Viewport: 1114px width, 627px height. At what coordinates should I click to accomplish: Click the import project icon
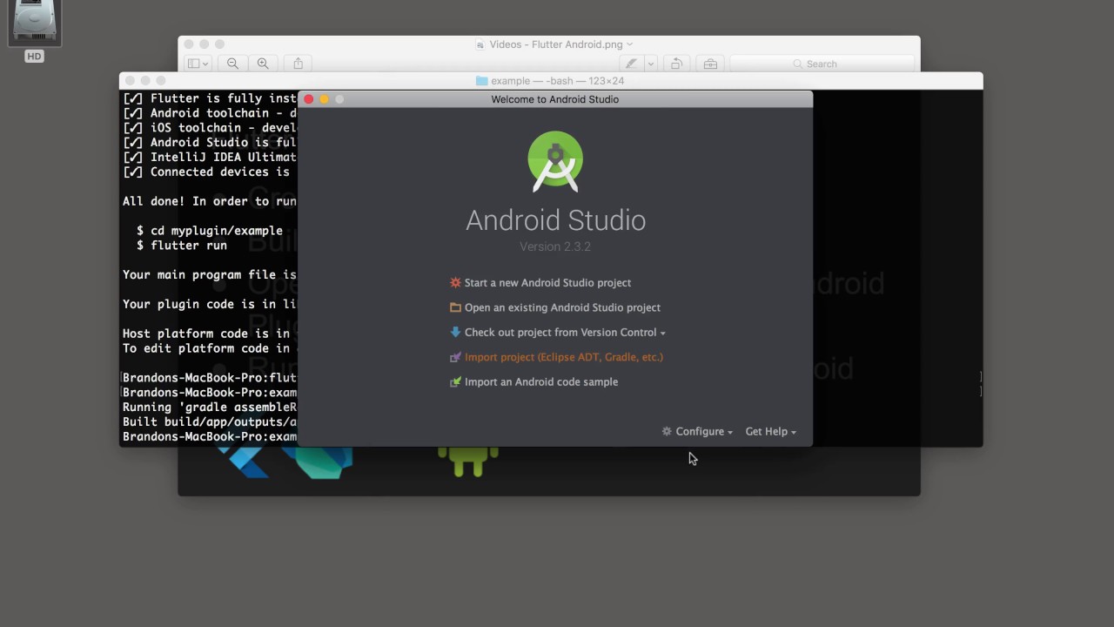click(455, 357)
